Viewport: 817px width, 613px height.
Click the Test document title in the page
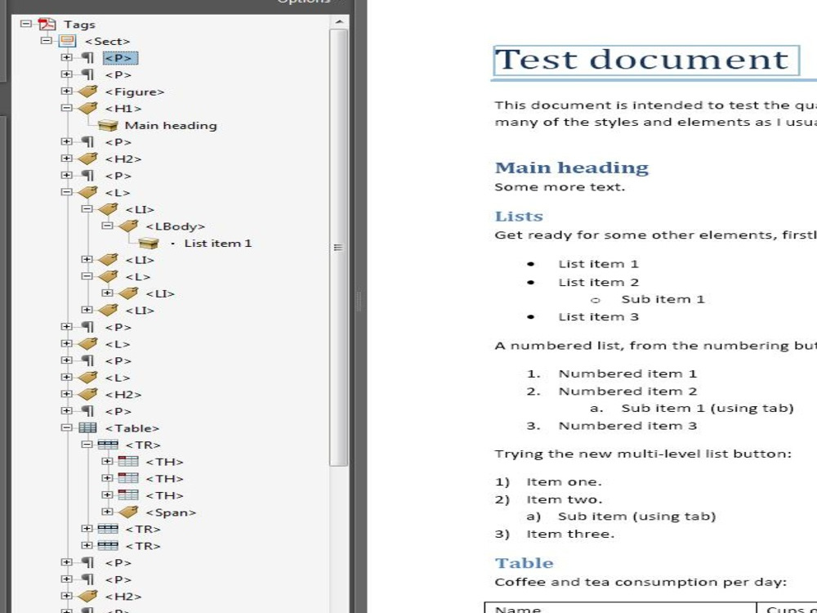(642, 60)
